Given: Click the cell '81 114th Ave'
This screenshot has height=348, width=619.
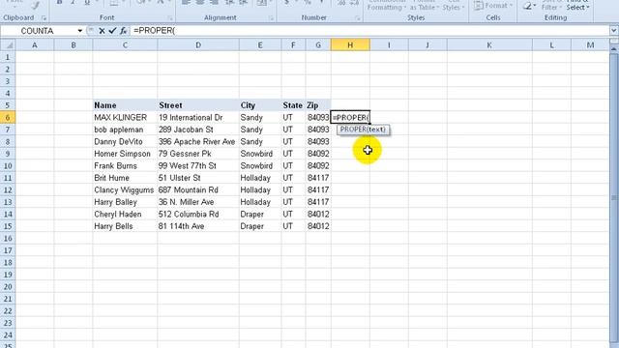Looking at the screenshot, I should point(198,226).
